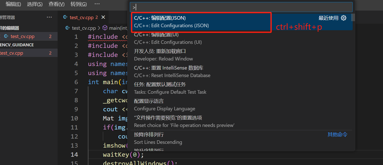This screenshot has height=165, width=383.
Task: Click the C++ file icon in the open editors row
Action: click(7, 37)
